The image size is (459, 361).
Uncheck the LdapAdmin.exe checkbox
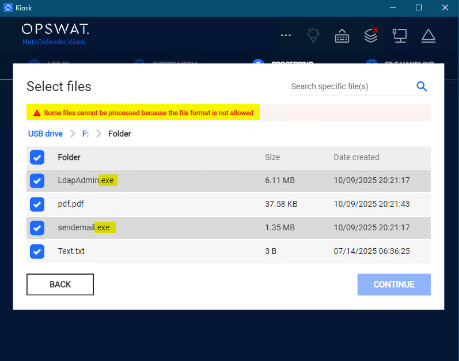[x=37, y=181]
